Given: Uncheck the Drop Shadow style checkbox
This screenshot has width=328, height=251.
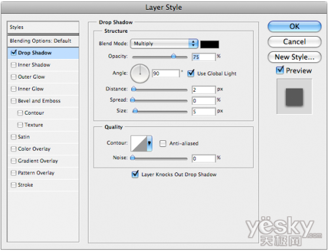Looking at the screenshot, I should pos(14,52).
